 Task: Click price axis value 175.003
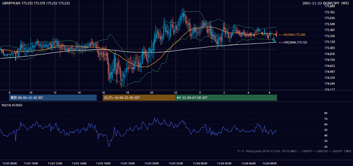point(330,48)
